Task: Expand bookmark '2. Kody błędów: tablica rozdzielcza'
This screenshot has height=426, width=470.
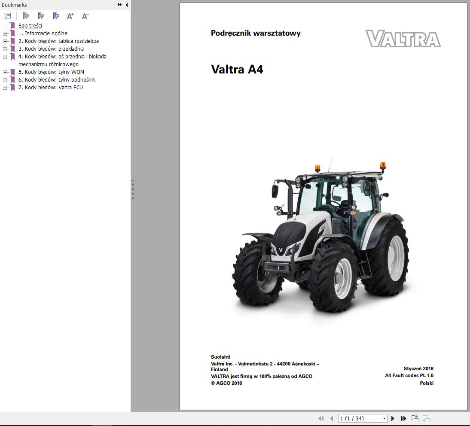Action: coord(4,41)
